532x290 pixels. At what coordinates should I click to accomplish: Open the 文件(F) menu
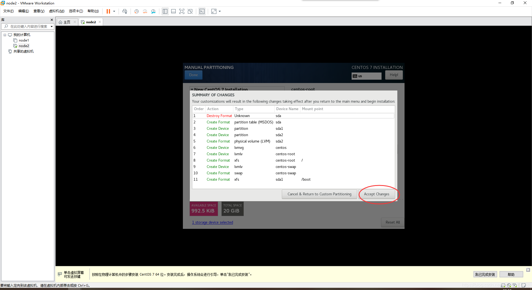[x=8, y=11]
